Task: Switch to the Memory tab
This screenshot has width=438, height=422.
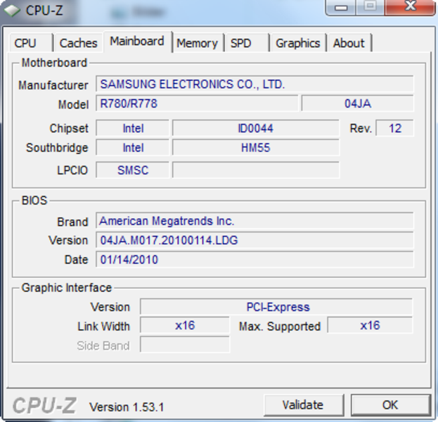Action: pyautogui.click(x=198, y=43)
